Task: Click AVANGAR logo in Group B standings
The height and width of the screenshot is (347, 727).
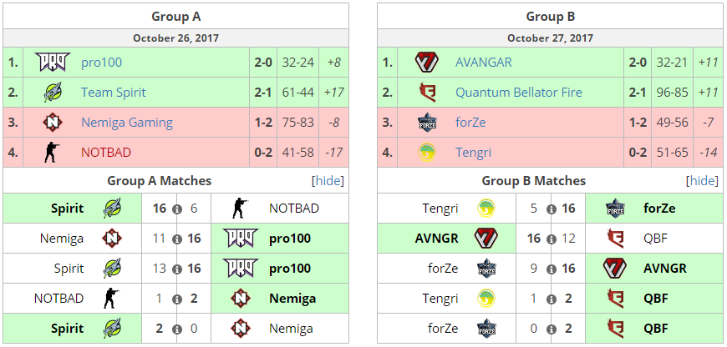Action: pyautogui.click(x=427, y=63)
